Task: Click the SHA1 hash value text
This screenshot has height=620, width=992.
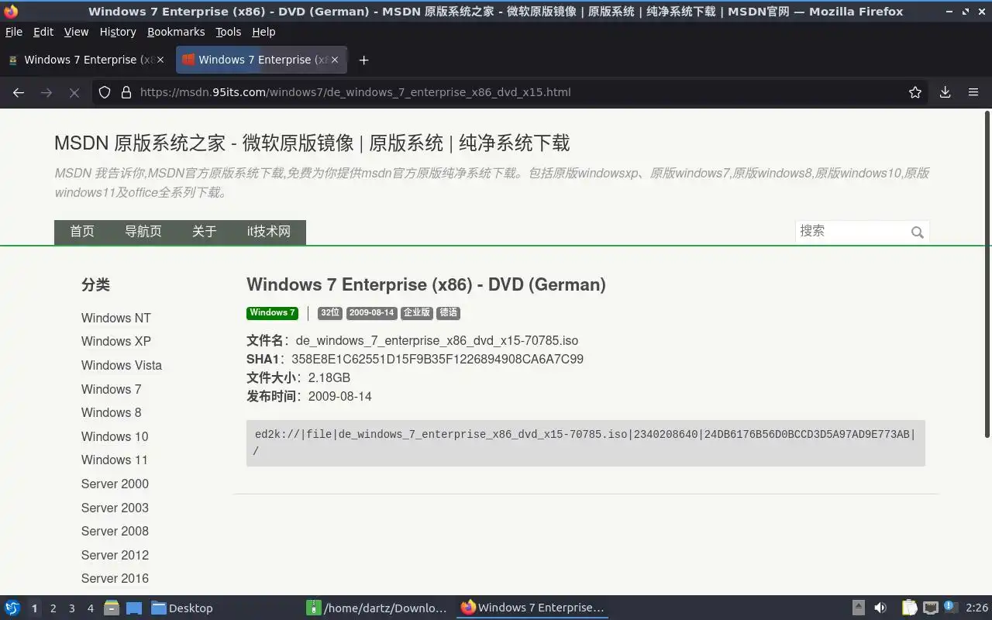Action: click(x=438, y=360)
